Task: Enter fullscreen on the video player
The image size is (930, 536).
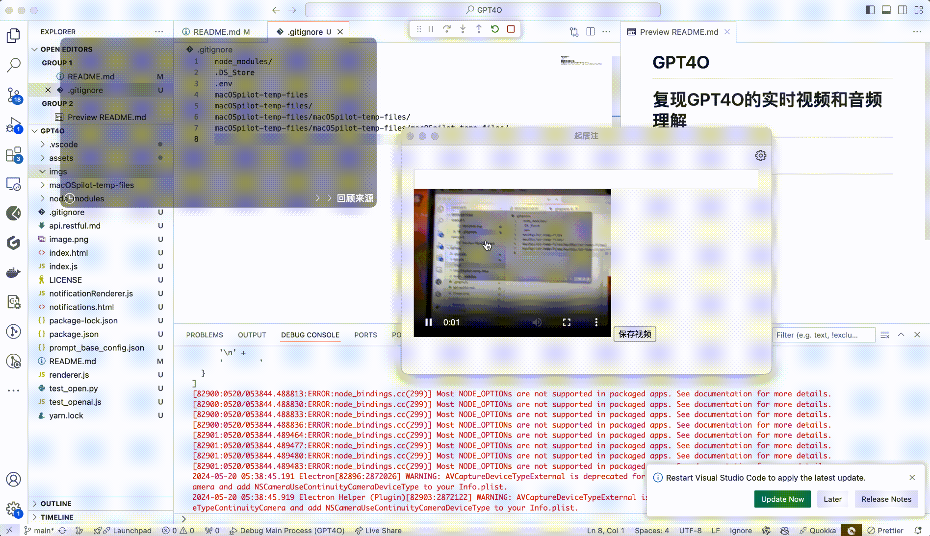Action: [567, 322]
